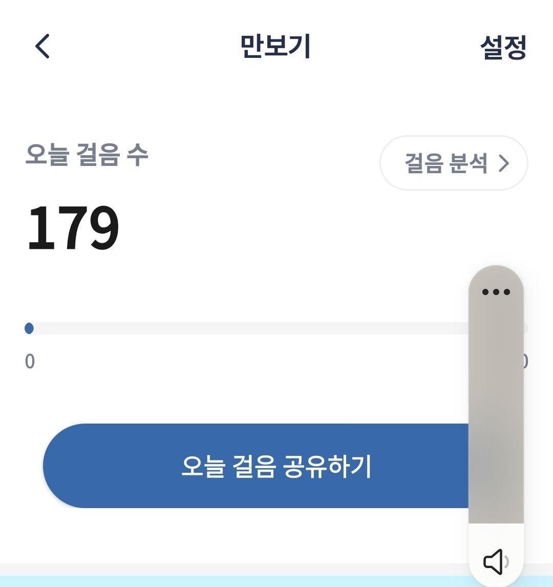Select the 오늘 걸음 수 label
Image resolution: width=553 pixels, height=587 pixels.
pyautogui.click(x=87, y=155)
